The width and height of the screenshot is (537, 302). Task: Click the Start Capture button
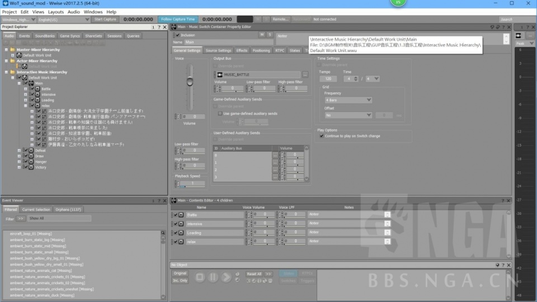(105, 20)
